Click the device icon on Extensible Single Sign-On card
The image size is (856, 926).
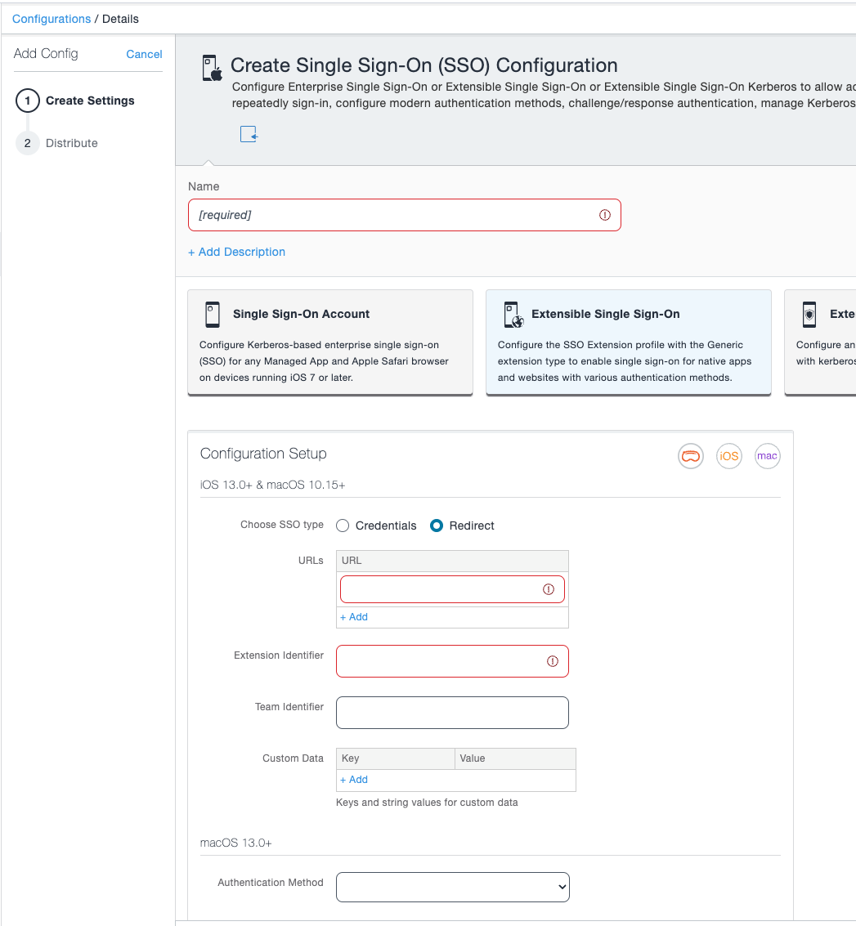tap(513, 314)
